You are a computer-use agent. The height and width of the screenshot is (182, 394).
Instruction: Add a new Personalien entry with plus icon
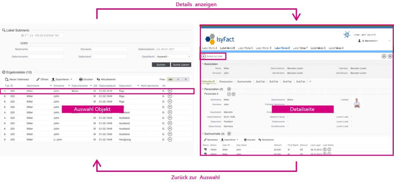pyautogui.click(x=229, y=89)
